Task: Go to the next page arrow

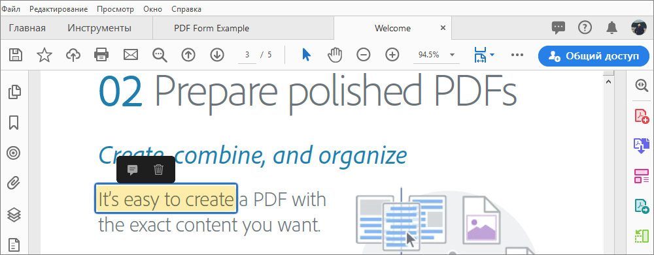Action: tap(217, 55)
